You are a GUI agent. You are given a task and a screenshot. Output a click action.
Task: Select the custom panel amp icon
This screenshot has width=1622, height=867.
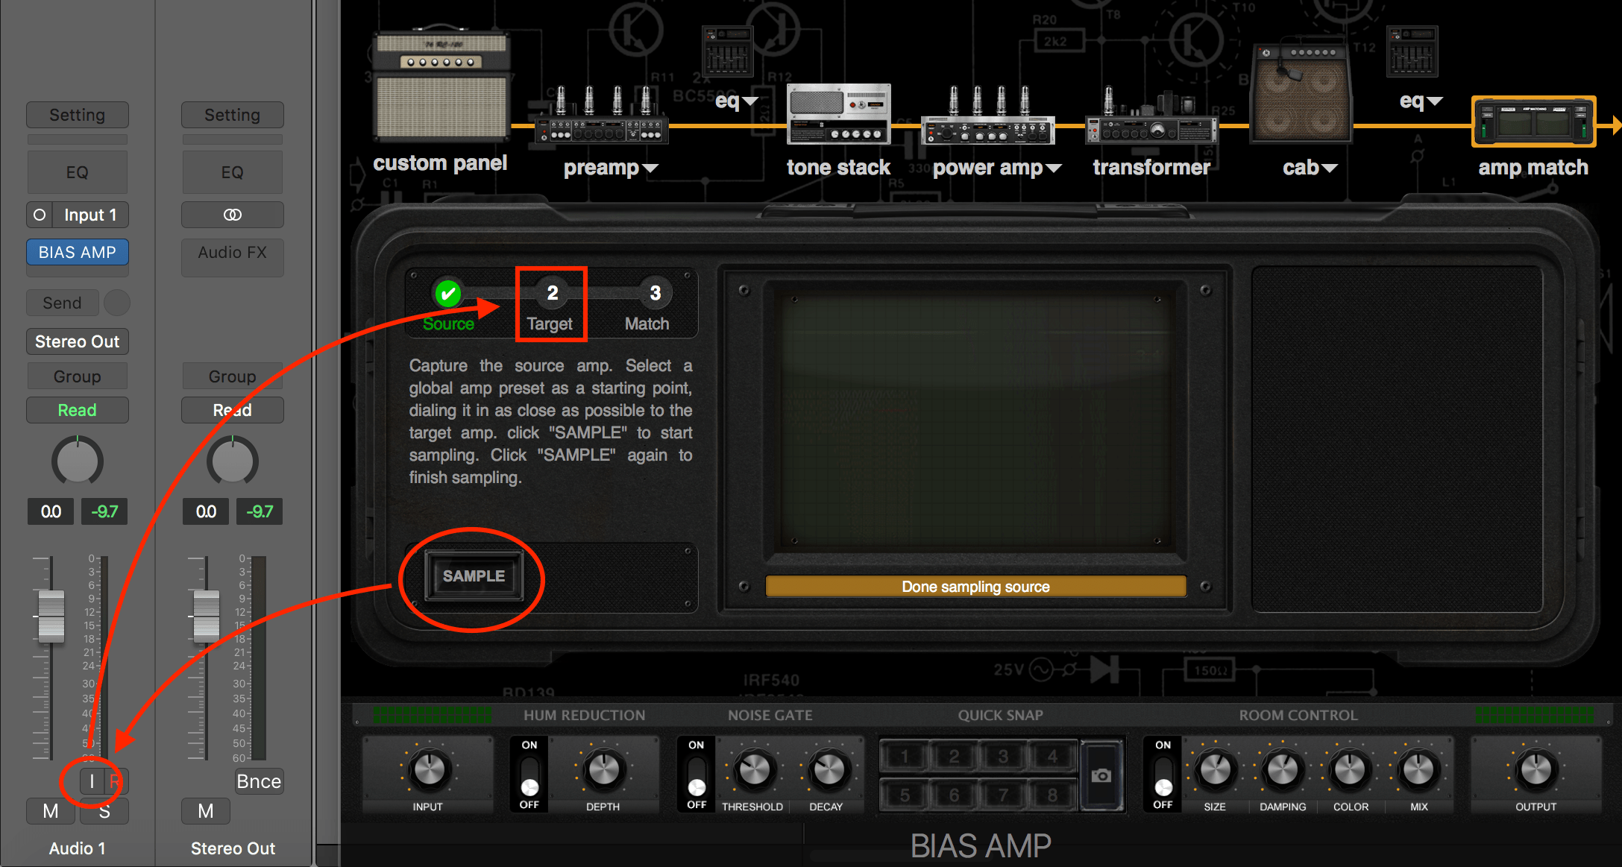[440, 86]
